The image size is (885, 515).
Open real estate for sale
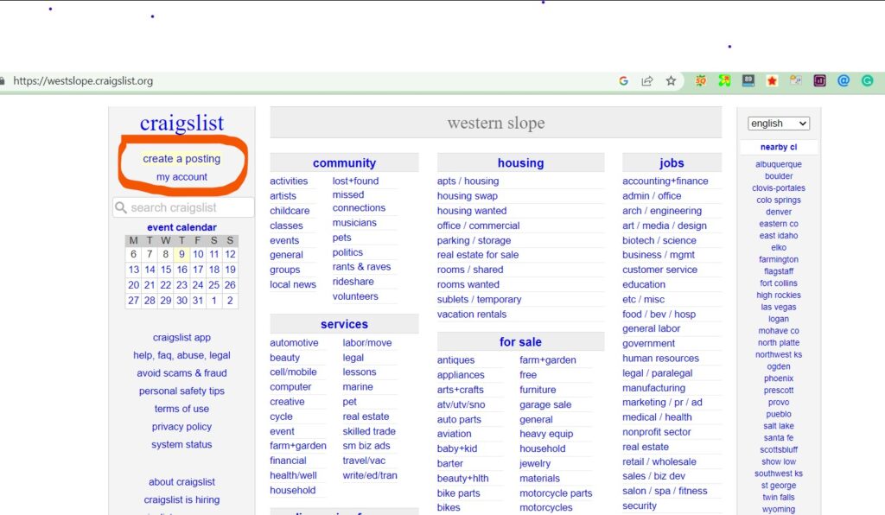point(477,254)
